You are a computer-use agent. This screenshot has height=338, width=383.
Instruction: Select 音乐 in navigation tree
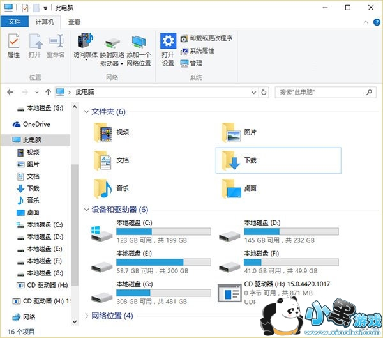(28, 201)
